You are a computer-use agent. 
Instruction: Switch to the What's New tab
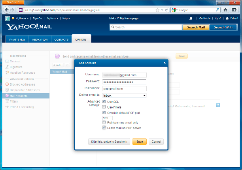(x=17, y=39)
